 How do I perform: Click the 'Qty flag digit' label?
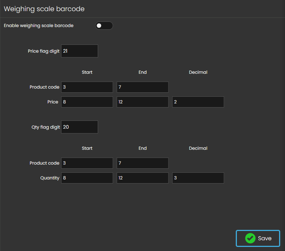pyautogui.click(x=45, y=127)
